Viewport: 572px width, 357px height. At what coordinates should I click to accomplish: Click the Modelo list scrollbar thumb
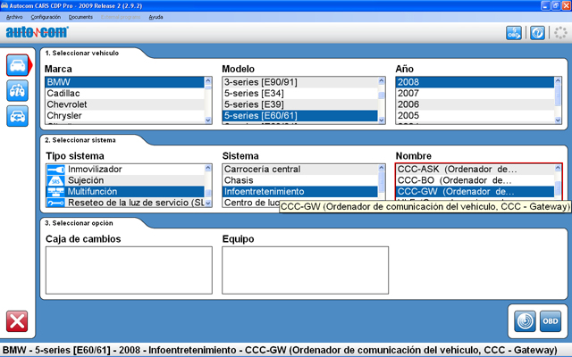point(382,95)
